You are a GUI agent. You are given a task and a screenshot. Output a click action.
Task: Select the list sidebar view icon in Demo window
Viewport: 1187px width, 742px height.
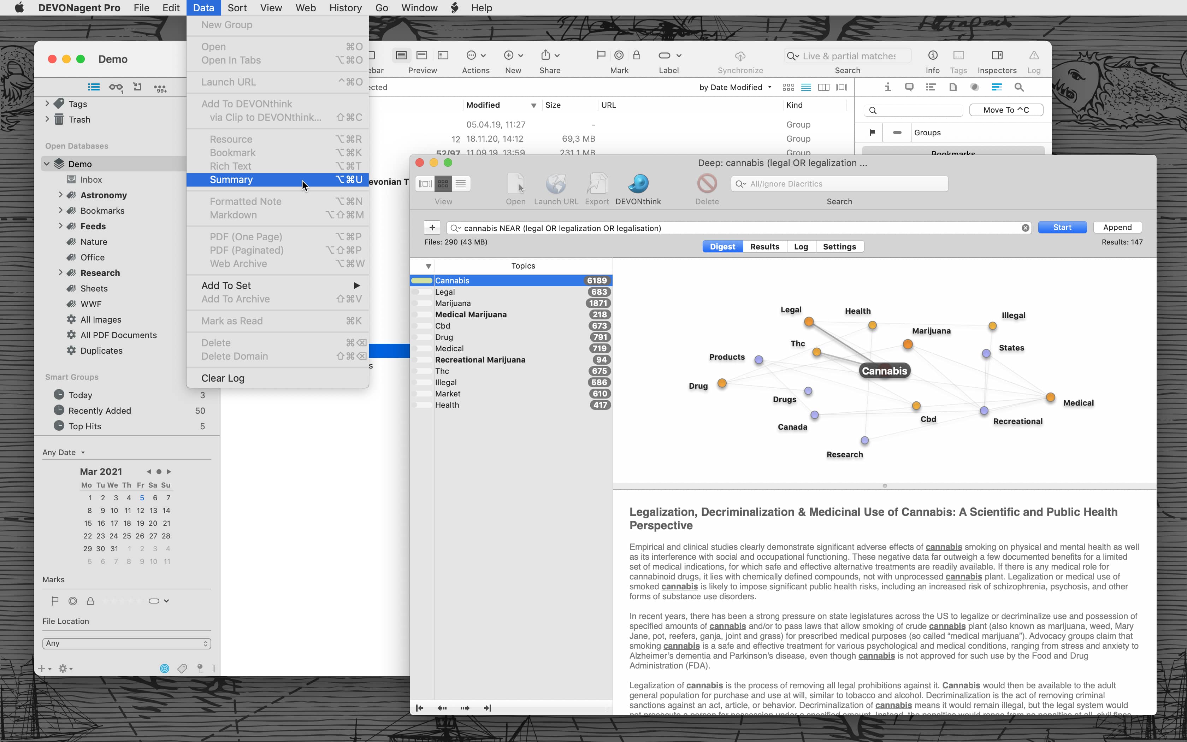pyautogui.click(x=94, y=87)
